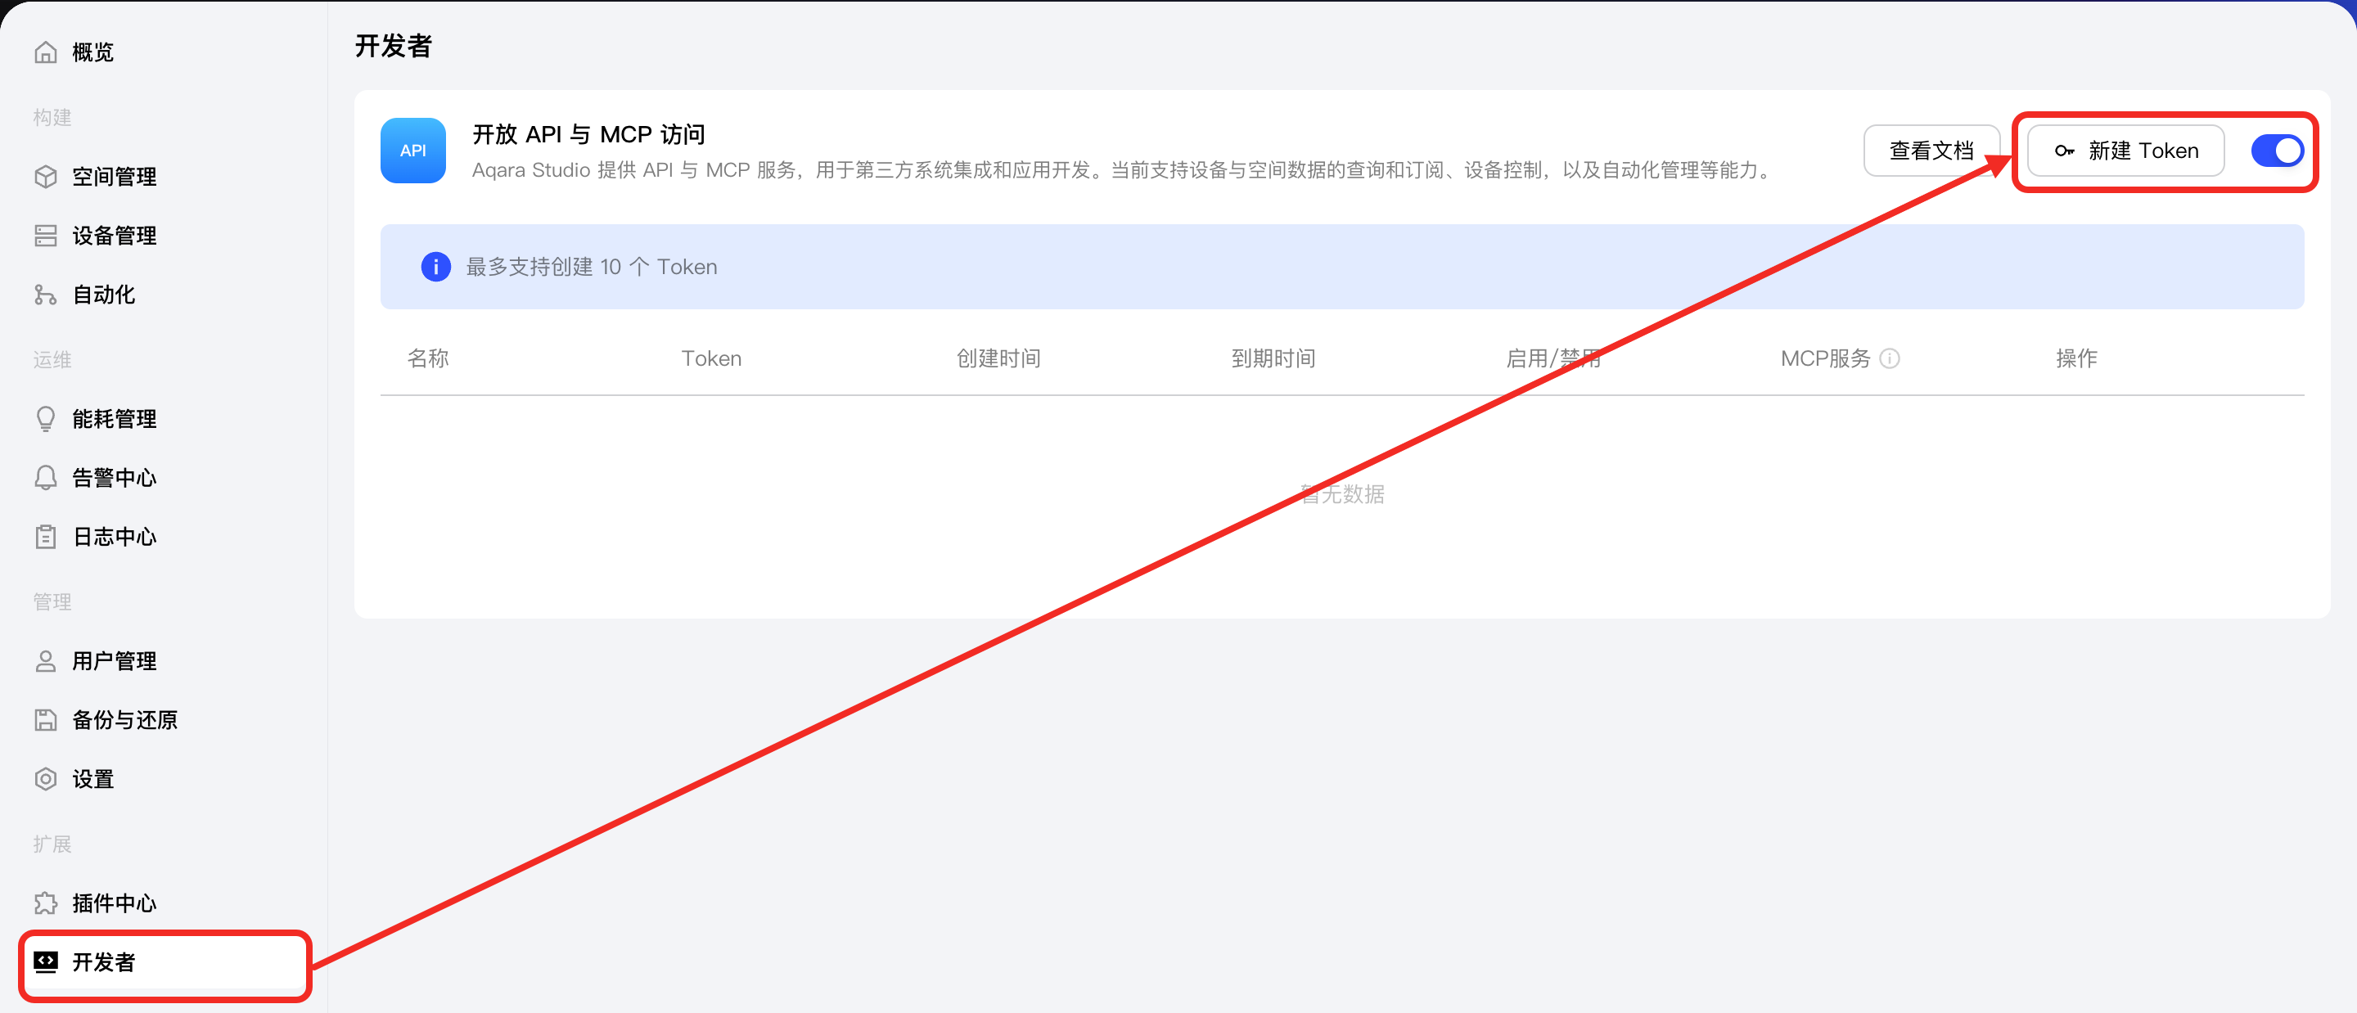
Task: Click the Token column header
Action: coord(712,358)
